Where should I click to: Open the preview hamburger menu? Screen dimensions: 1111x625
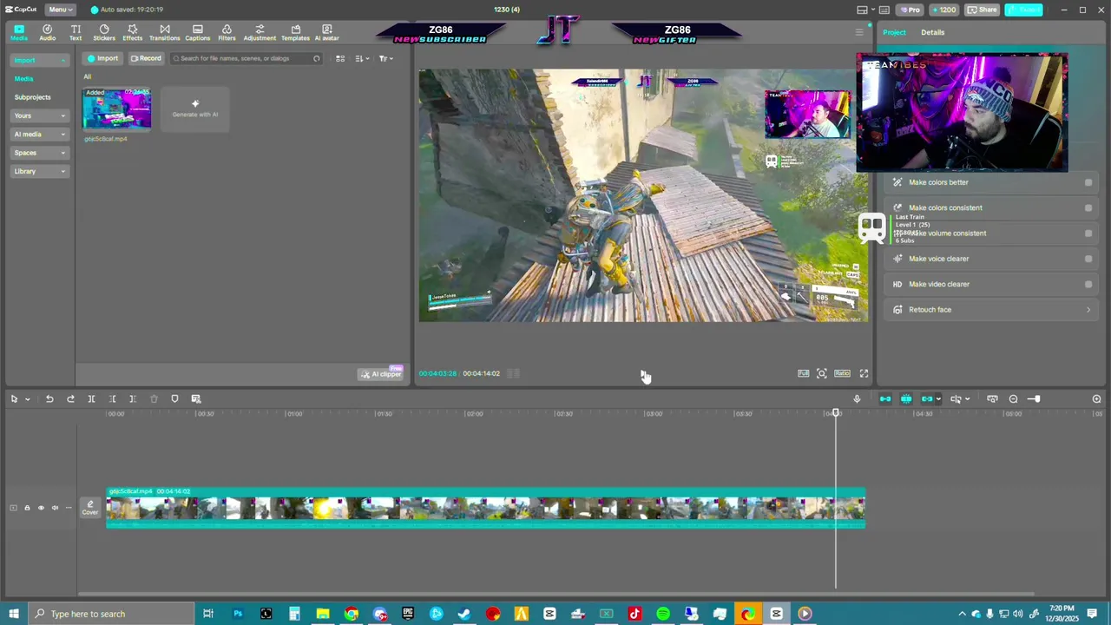pos(859,32)
